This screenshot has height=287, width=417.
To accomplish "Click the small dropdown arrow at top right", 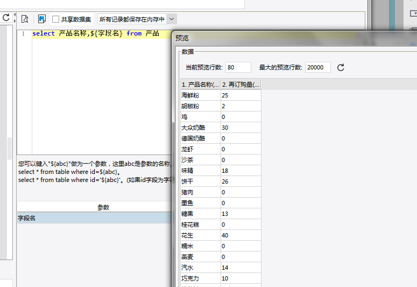I will tap(414, 13).
